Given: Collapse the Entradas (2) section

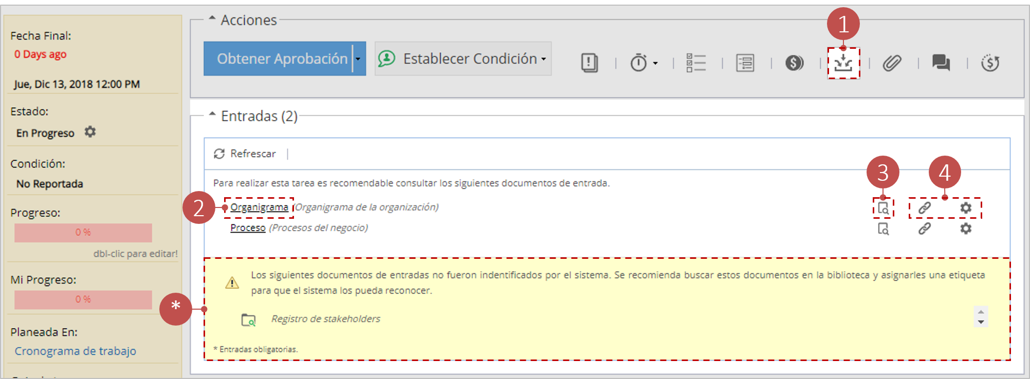Looking at the screenshot, I should tap(212, 115).
